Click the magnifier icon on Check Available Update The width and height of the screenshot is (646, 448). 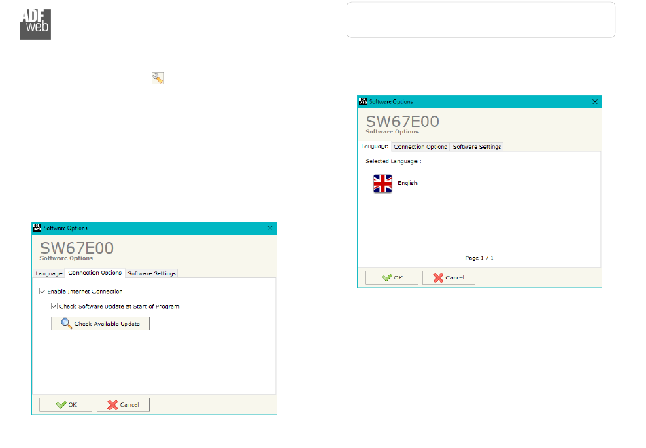coord(66,324)
